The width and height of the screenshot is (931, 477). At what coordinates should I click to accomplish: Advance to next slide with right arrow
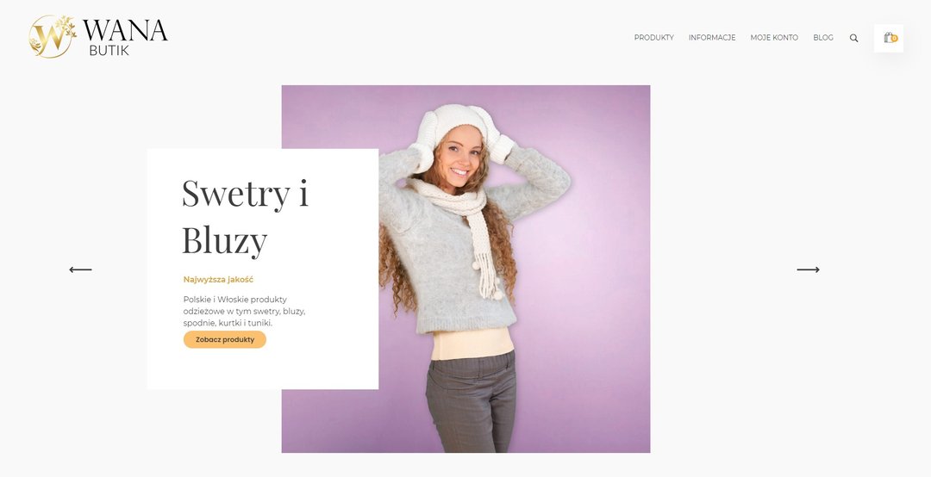pos(808,269)
